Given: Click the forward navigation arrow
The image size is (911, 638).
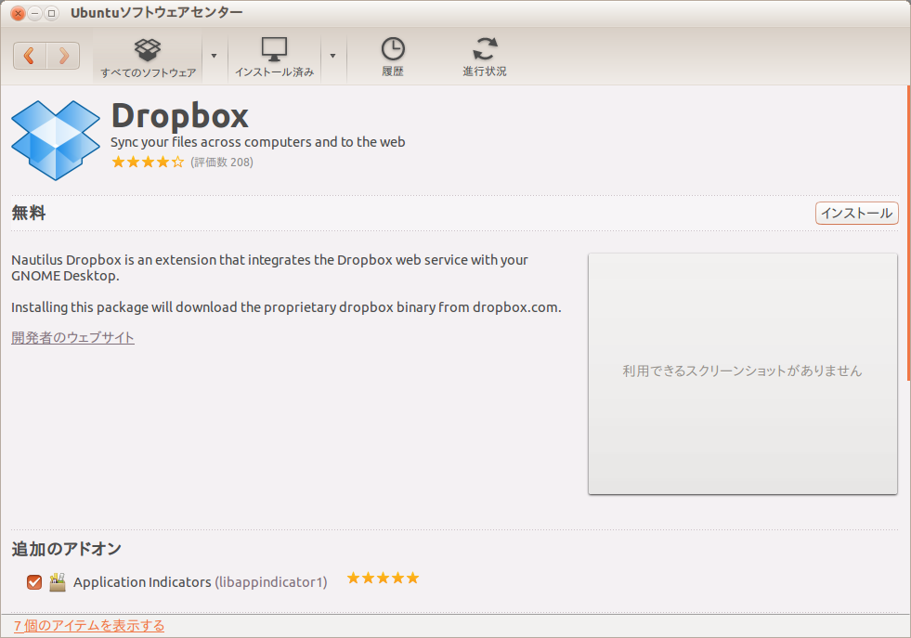Looking at the screenshot, I should (63, 56).
